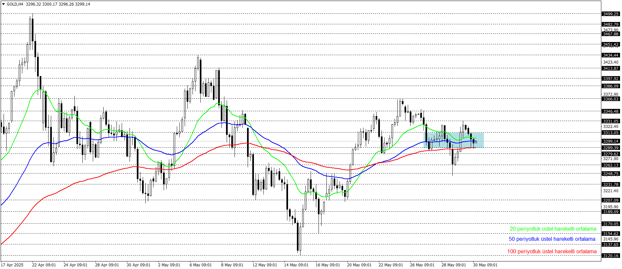Click the 3248.75 price level label
This screenshot has height=269, width=622.
tap(611, 174)
